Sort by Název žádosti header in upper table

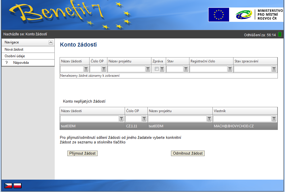[75, 61]
